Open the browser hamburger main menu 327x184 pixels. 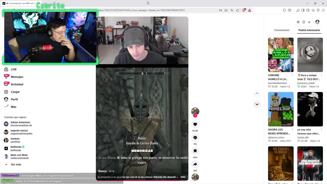[x=323, y=10]
